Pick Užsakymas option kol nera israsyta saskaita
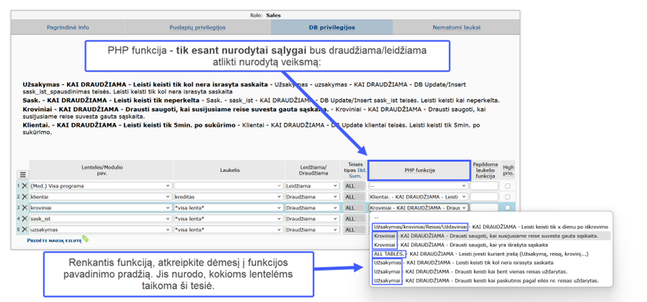The height and width of the screenshot is (302, 647). 490,262
